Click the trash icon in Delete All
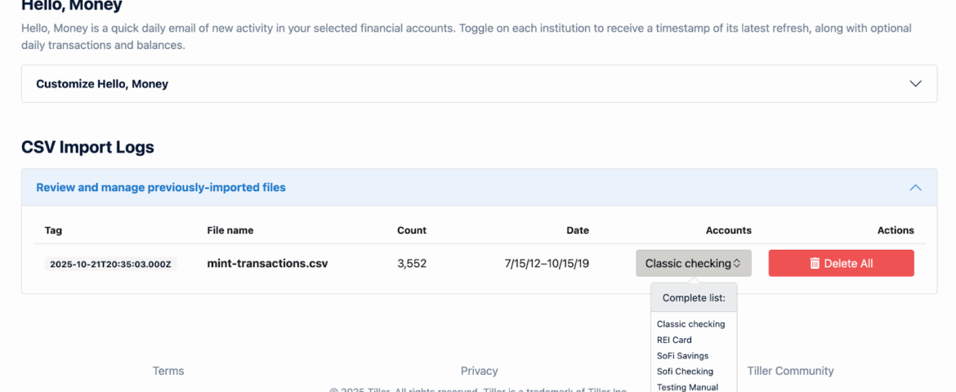 click(x=815, y=264)
